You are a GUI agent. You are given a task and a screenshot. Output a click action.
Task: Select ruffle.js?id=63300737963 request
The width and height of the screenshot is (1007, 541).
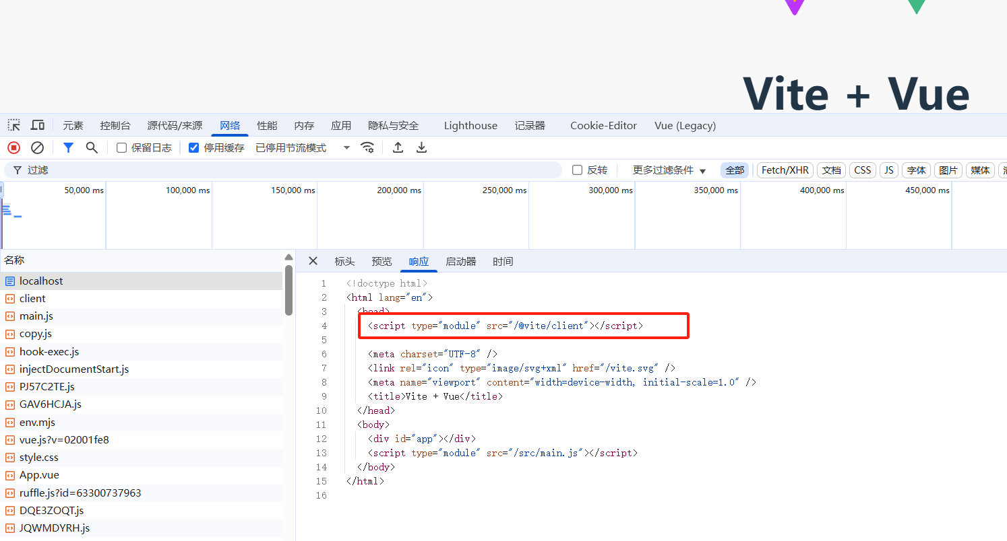coord(142,493)
